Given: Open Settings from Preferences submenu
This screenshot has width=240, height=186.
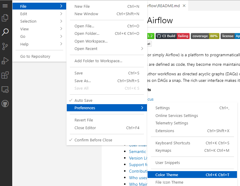Looking at the screenshot, I should [192, 108].
